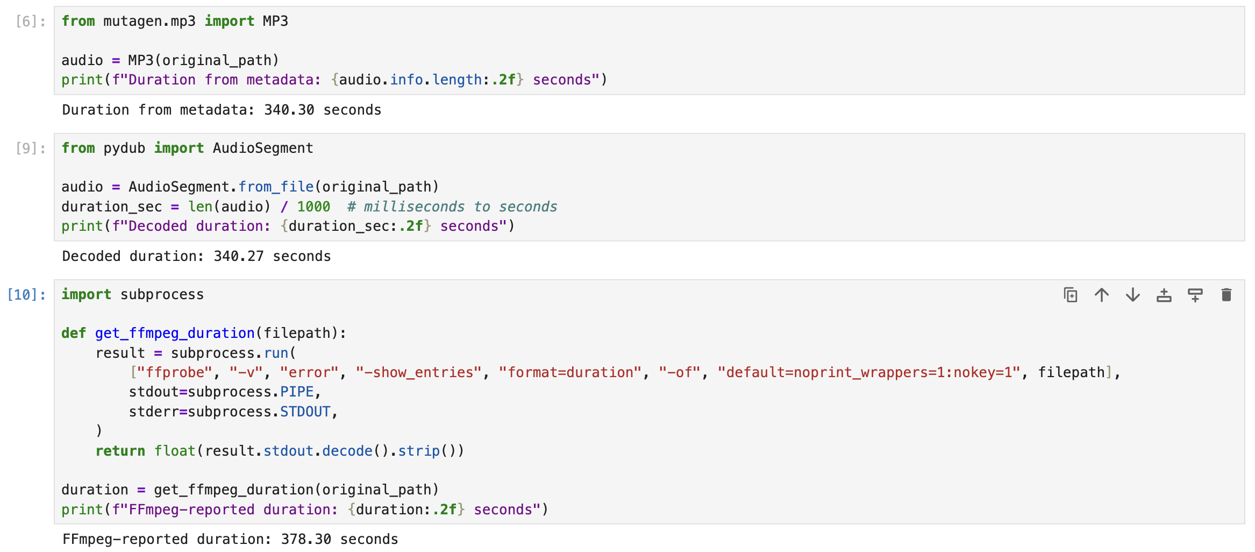Place cursor on the mutagen import line
Screen dimensions: 1255x552
click(x=175, y=22)
